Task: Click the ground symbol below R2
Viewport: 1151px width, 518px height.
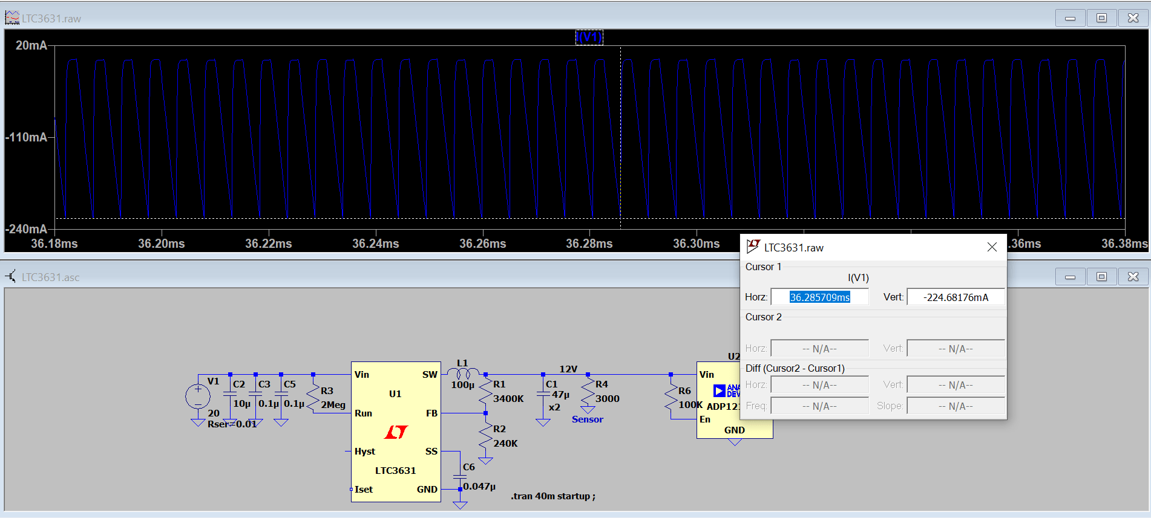Action: point(485,461)
